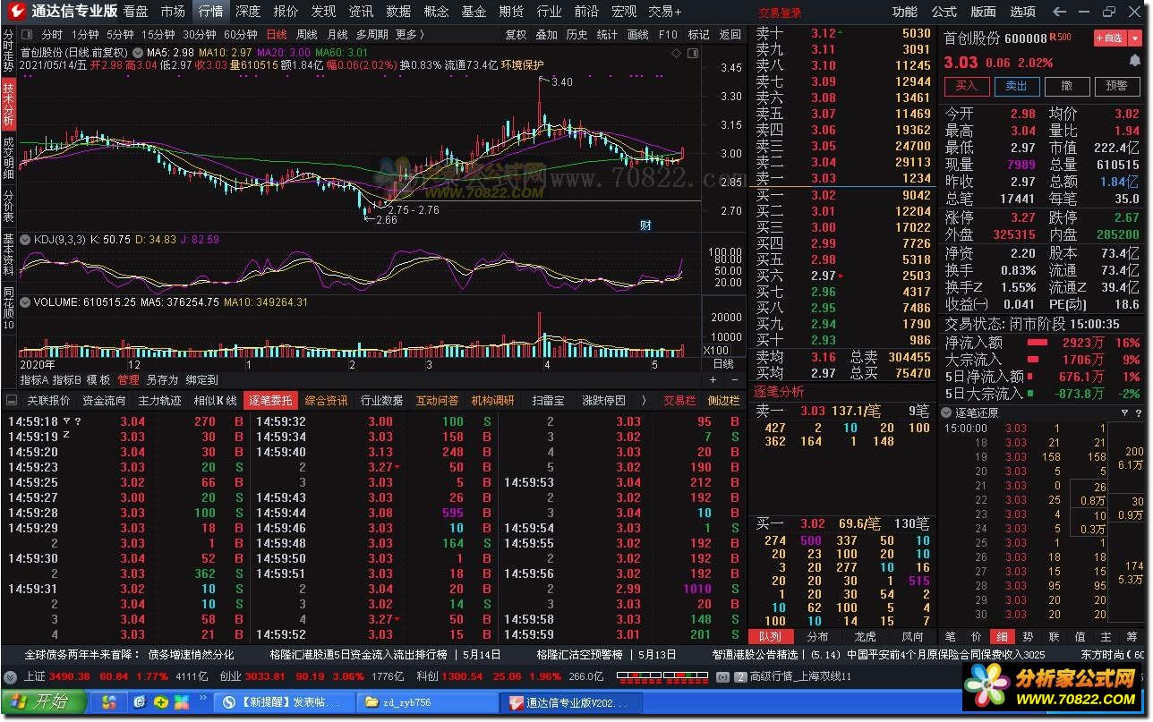The image size is (1153, 722).
Task: Open the 公式 menu
Action: pos(944,12)
